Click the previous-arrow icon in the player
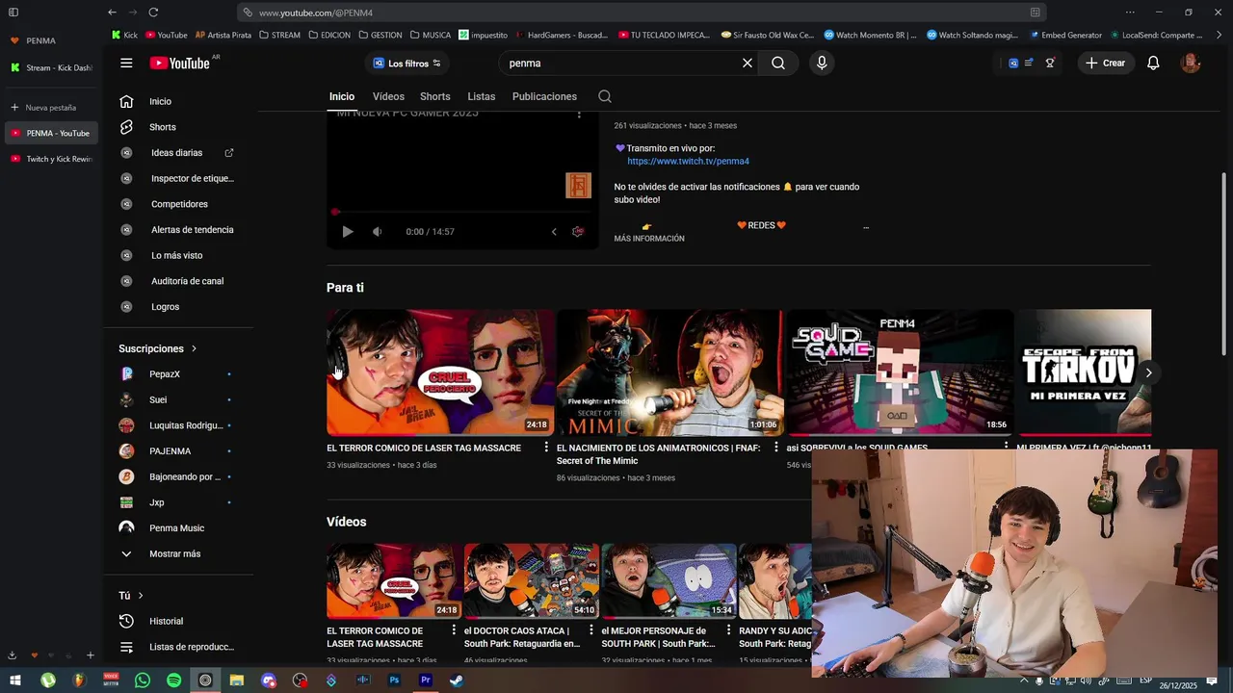This screenshot has width=1233, height=693. [554, 232]
